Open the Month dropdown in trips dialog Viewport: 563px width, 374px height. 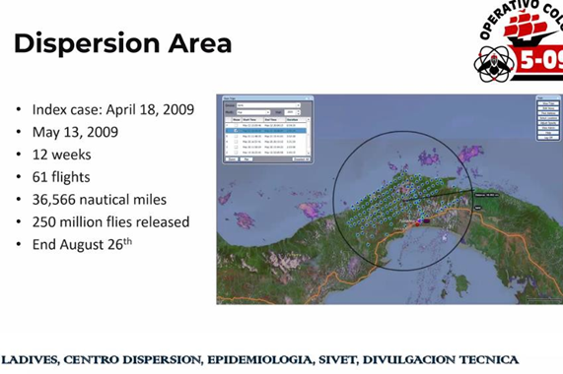coord(253,112)
